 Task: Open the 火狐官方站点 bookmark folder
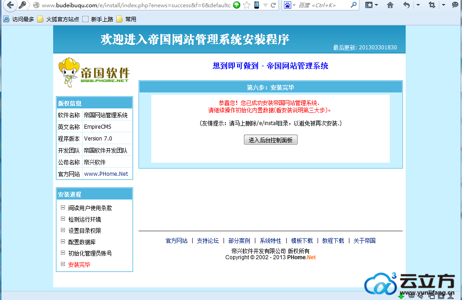(58, 19)
